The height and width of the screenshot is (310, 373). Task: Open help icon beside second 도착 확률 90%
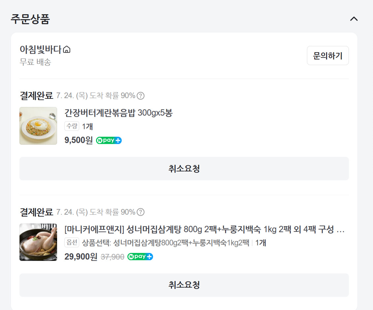coord(141,212)
